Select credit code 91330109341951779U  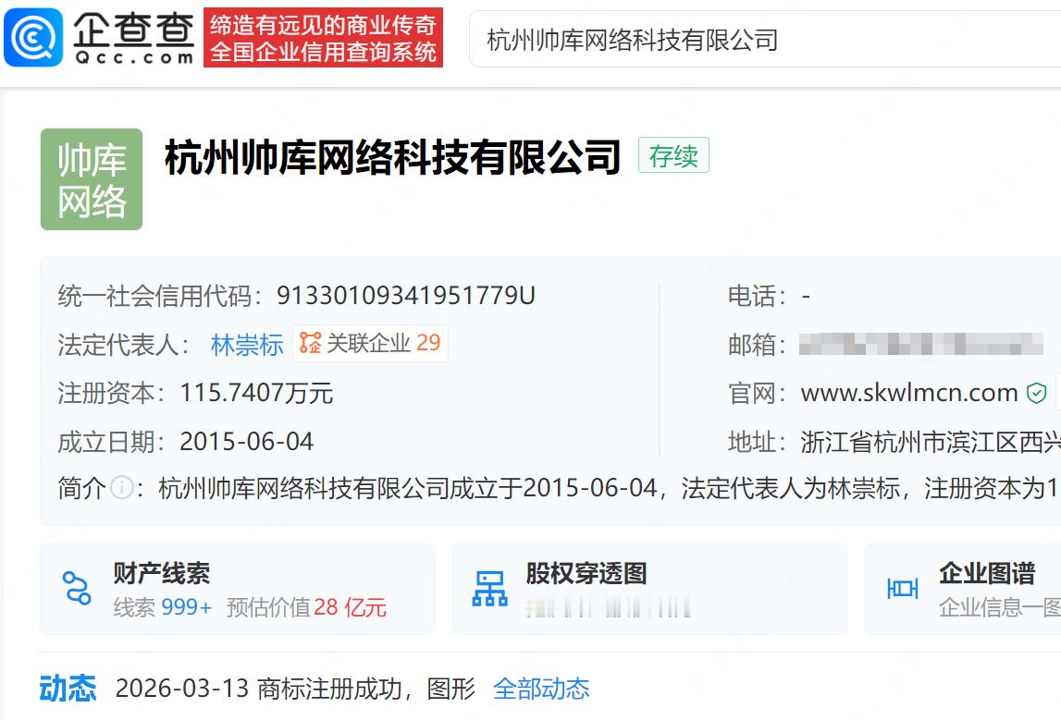click(406, 296)
